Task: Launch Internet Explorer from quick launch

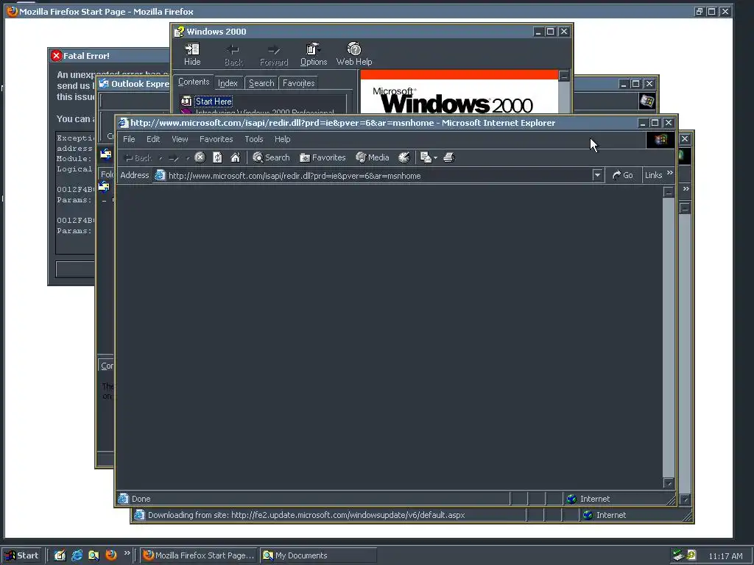Action: (x=77, y=555)
